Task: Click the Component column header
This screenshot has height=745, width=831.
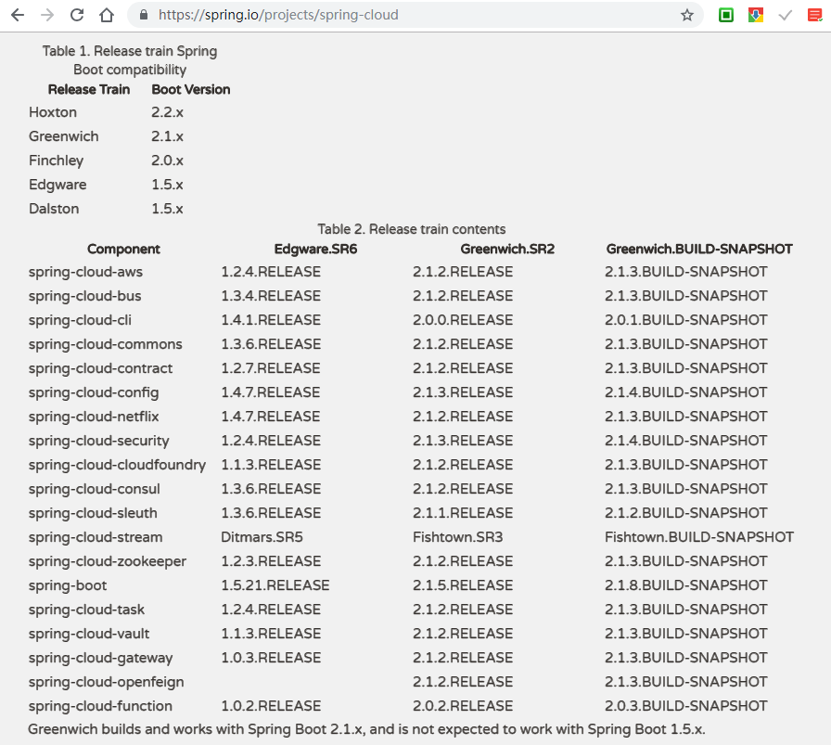Action: pyautogui.click(x=123, y=250)
